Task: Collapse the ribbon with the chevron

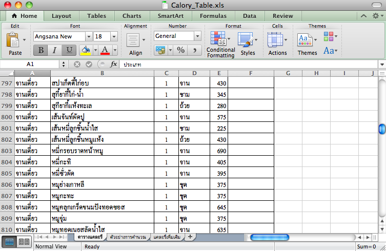Action: tap(363, 16)
